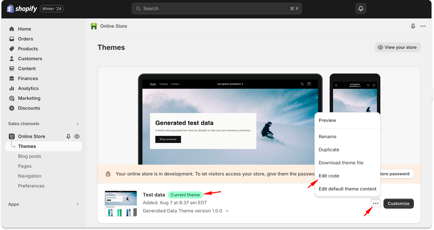
Task: Click the Current theme badge
Action: point(185,195)
